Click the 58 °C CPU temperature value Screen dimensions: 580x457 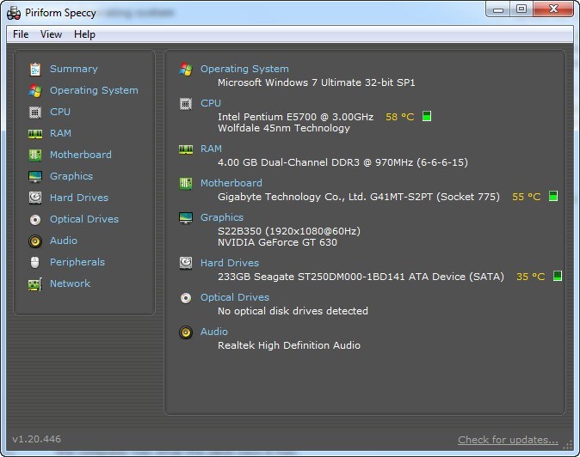(399, 117)
